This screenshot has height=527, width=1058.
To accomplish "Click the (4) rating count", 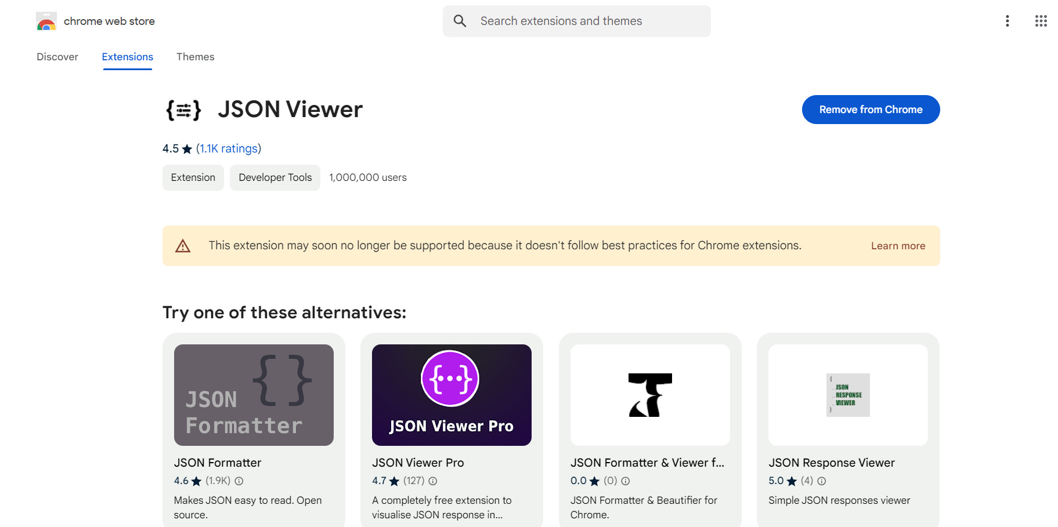I will (x=807, y=481).
